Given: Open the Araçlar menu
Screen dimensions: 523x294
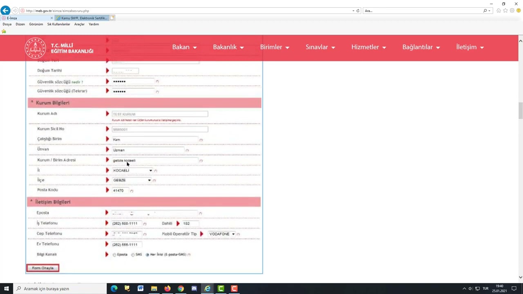Looking at the screenshot, I should point(79,24).
